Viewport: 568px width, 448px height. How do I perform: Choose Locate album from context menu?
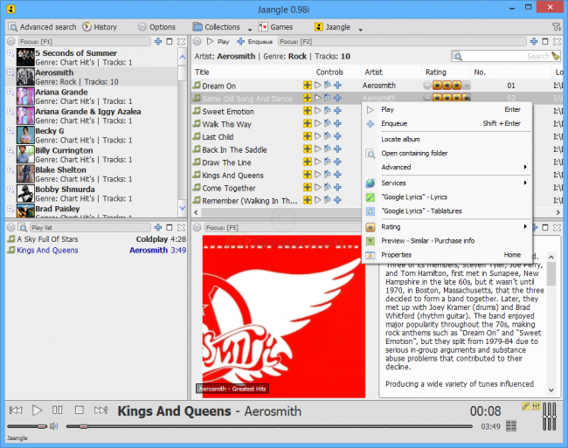pyautogui.click(x=447, y=140)
